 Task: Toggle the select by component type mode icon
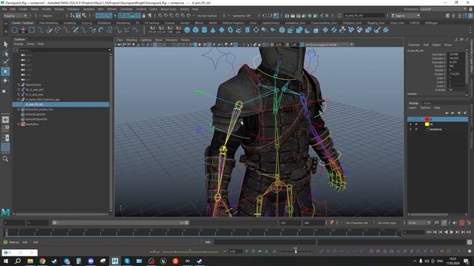(x=84, y=16)
